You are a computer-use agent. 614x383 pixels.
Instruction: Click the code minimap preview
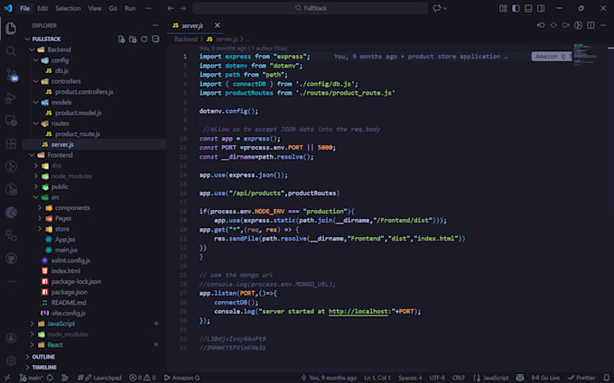[586, 54]
